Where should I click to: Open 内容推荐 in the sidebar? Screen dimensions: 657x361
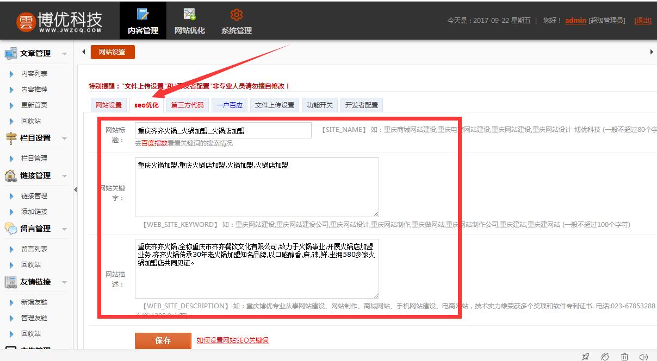[x=34, y=89]
